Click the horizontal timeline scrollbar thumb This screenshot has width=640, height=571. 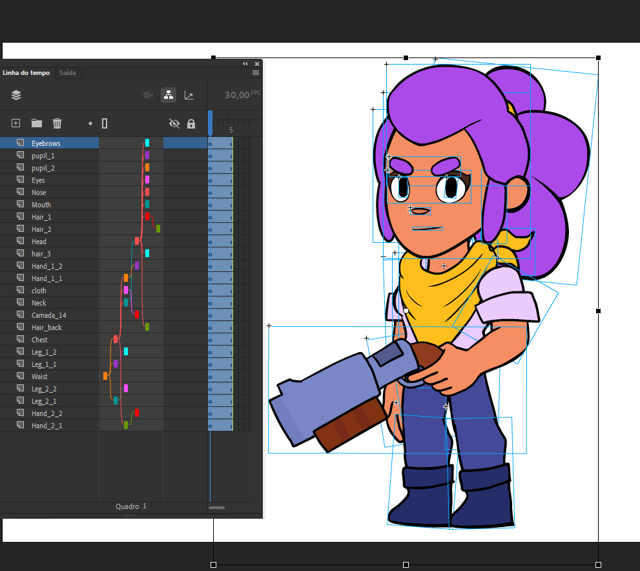217,508
